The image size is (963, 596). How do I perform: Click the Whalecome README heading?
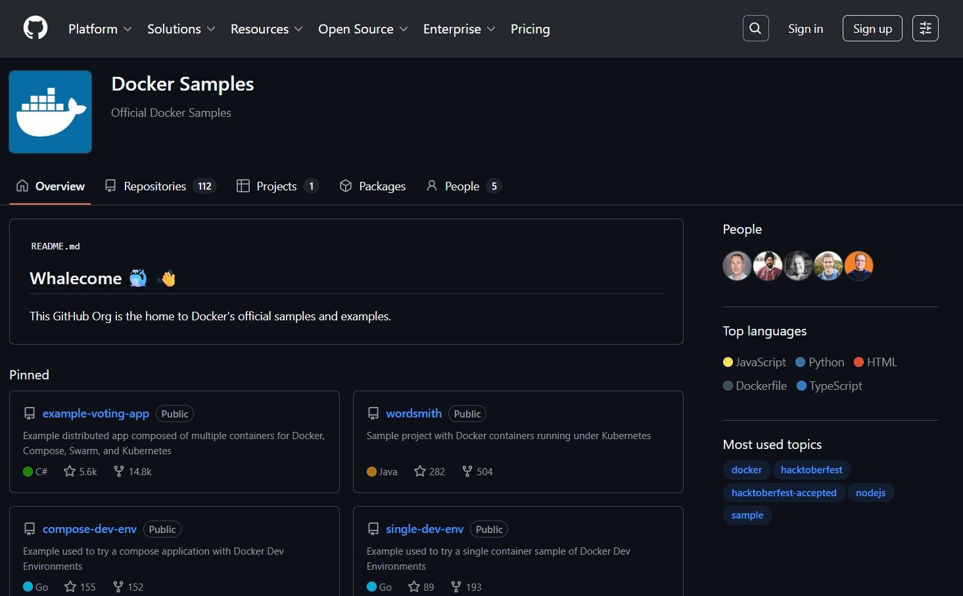pos(103,278)
